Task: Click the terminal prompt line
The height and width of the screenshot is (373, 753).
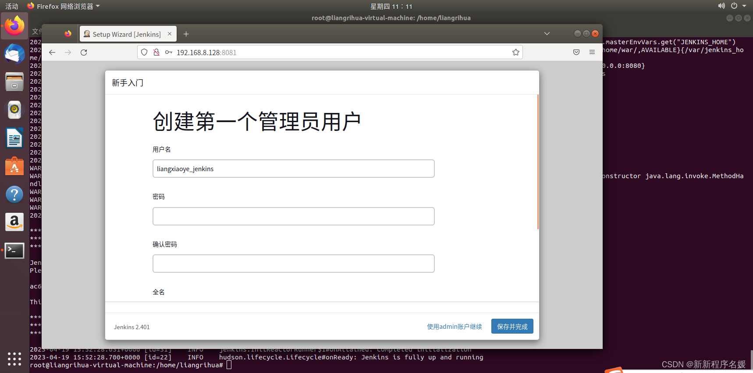Action: 131,365
